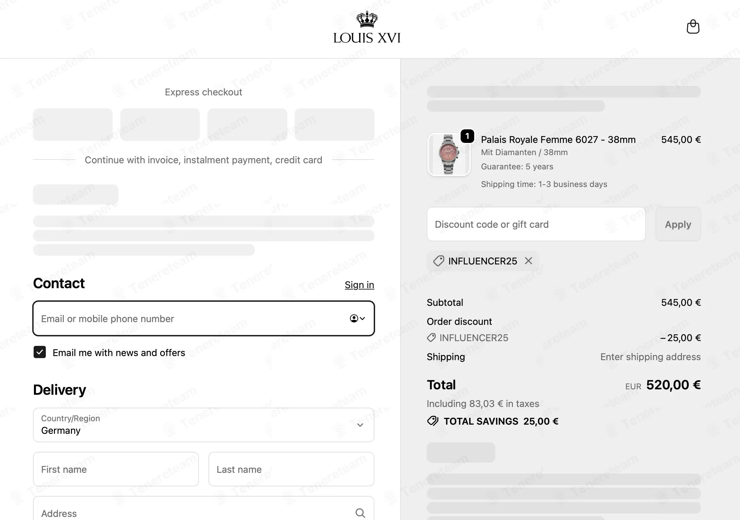The width and height of the screenshot is (740, 520).
Task: Click the item quantity badge on the watch
Action: (x=467, y=136)
